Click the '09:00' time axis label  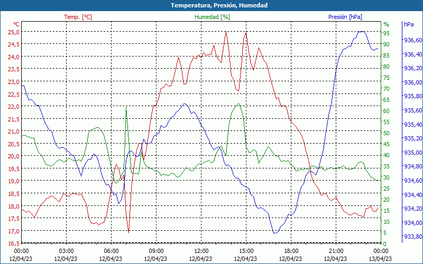point(156,251)
